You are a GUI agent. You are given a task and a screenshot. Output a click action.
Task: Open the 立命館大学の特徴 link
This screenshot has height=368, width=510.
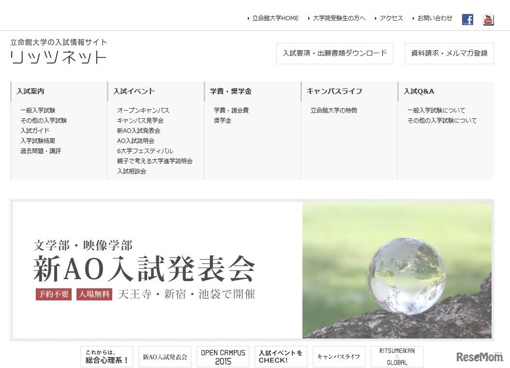click(334, 110)
